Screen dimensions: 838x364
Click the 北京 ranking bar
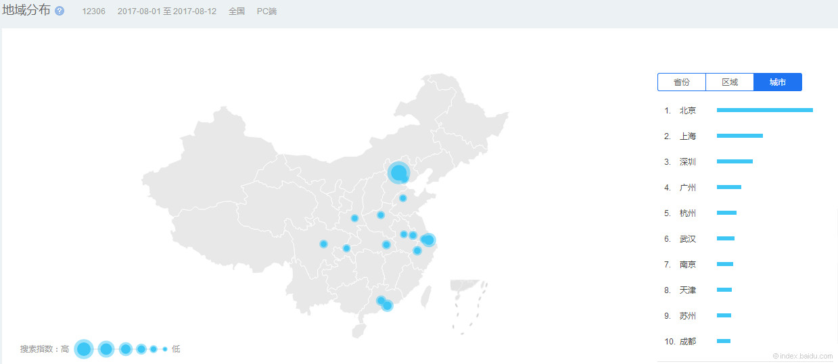pyautogui.click(x=765, y=110)
